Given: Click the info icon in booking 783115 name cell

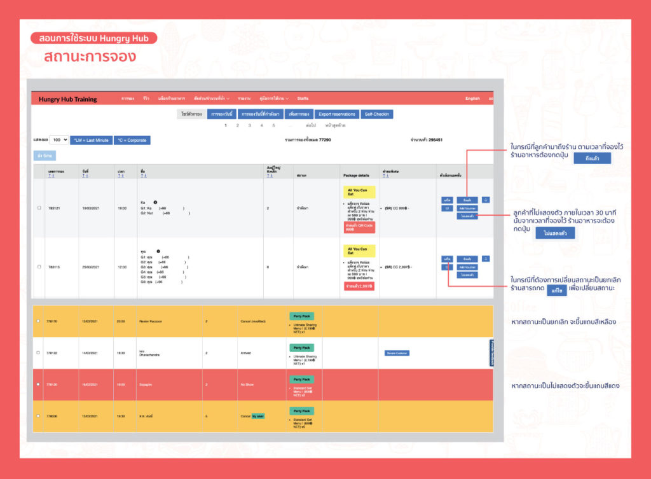Looking at the screenshot, I should click(158, 251).
